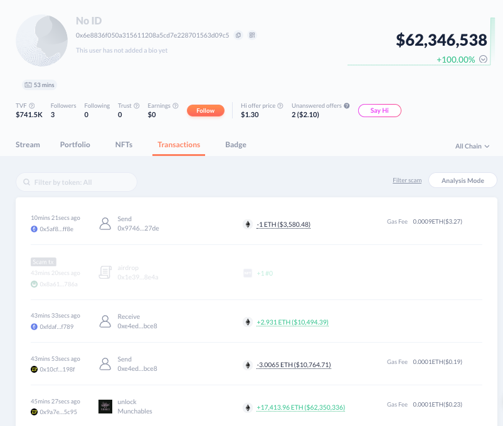
Task: Click the Hi offer price help icon
Action: pos(280,106)
